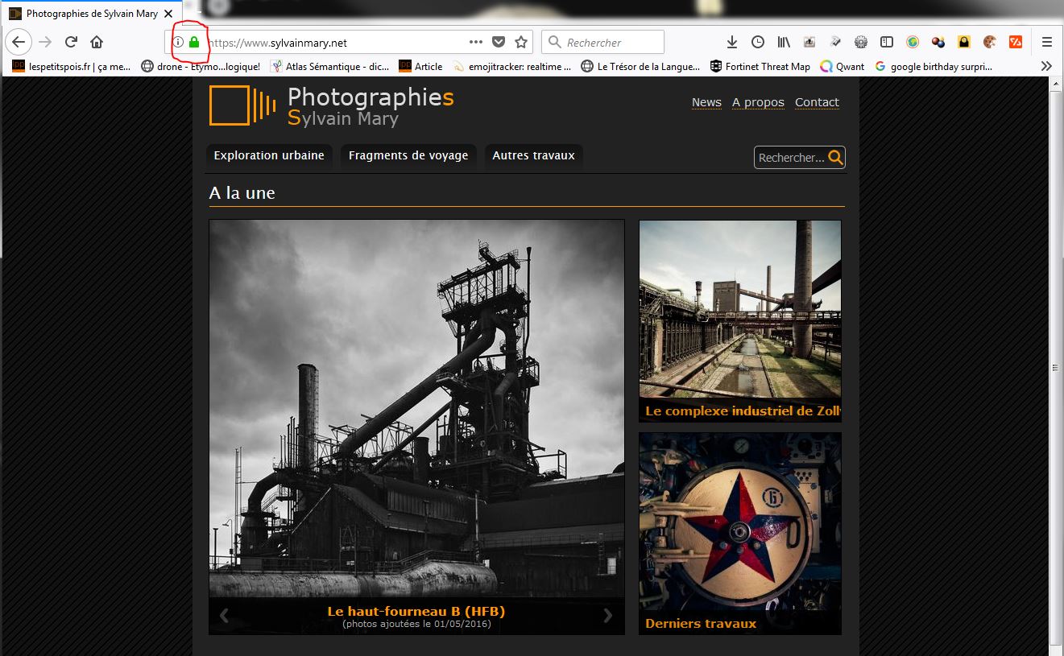Close the Photographies de Sylvain Mary tab
This screenshot has width=1064, height=656.
[x=168, y=14]
